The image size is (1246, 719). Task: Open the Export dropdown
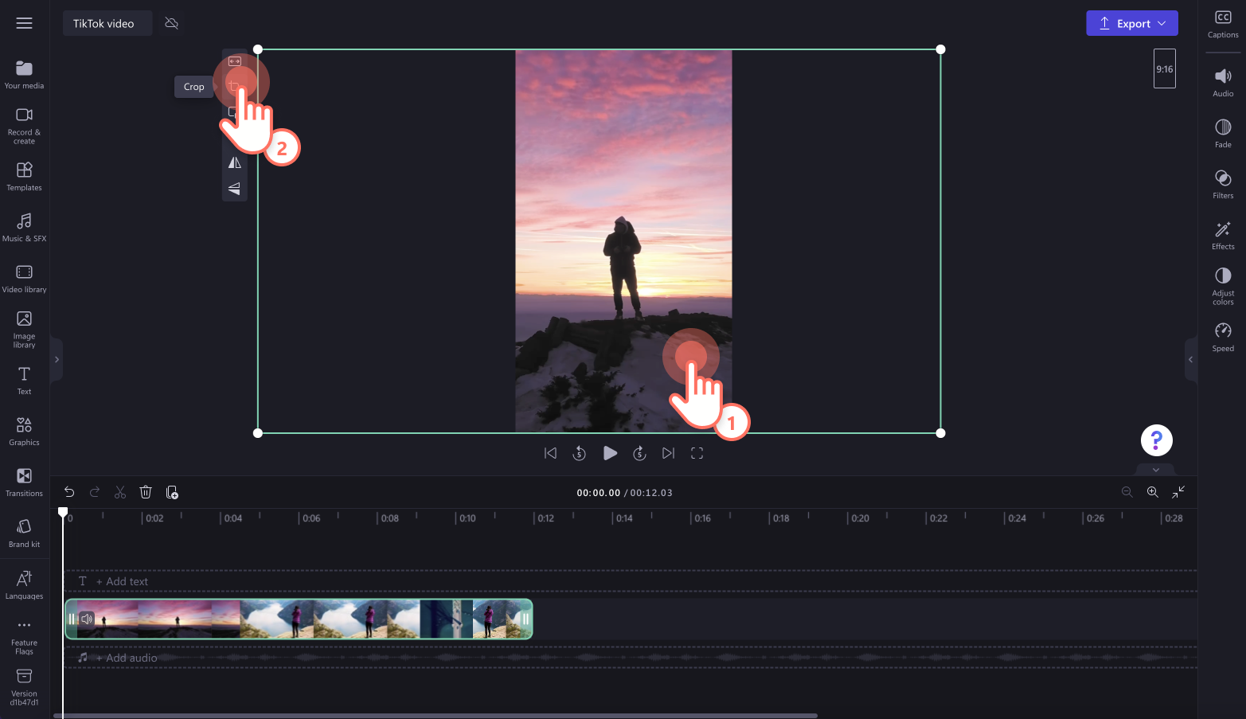click(x=1131, y=23)
